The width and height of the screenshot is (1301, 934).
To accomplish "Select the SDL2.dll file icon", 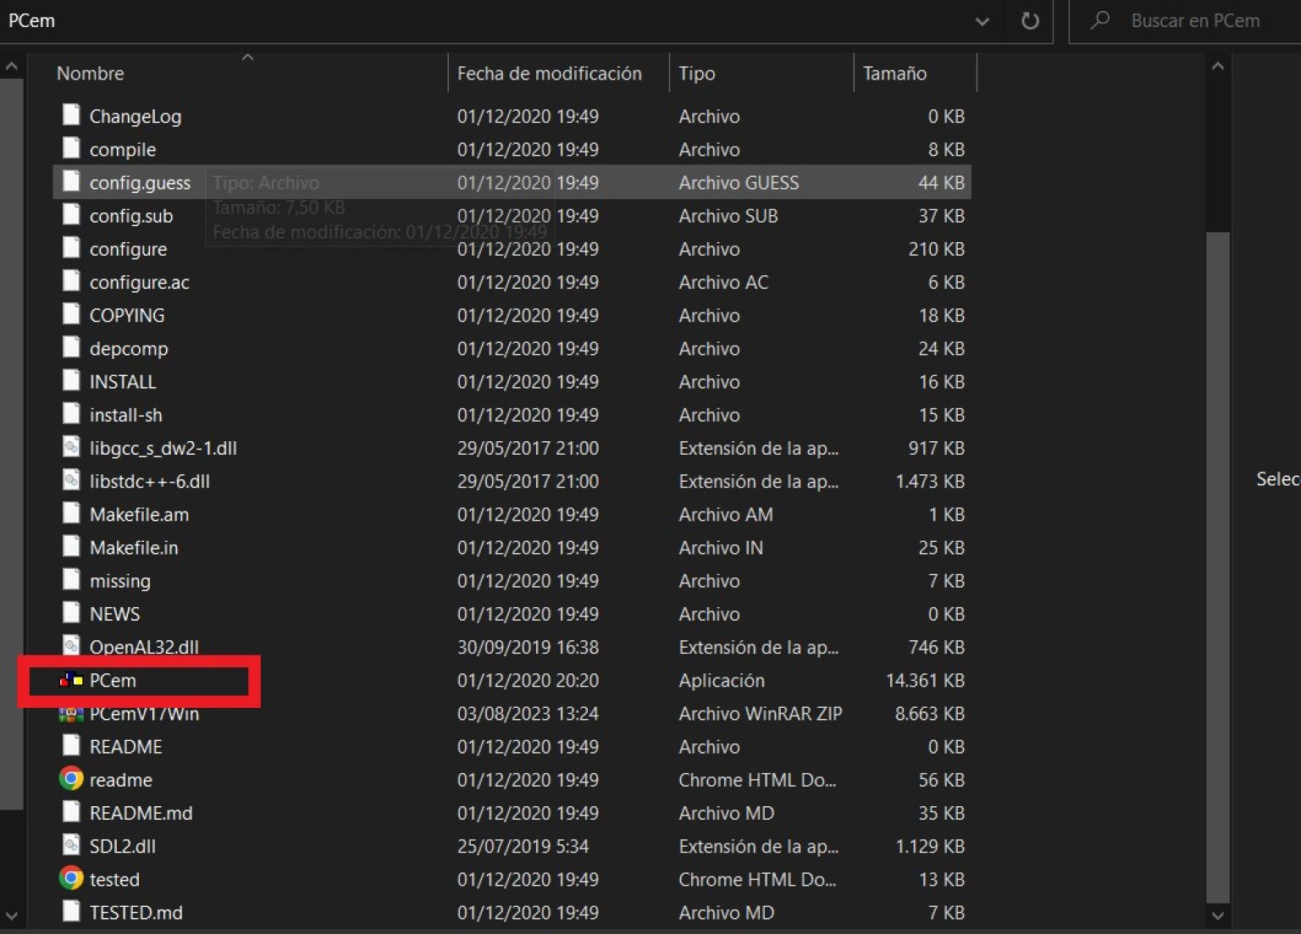I will pyautogui.click(x=72, y=845).
